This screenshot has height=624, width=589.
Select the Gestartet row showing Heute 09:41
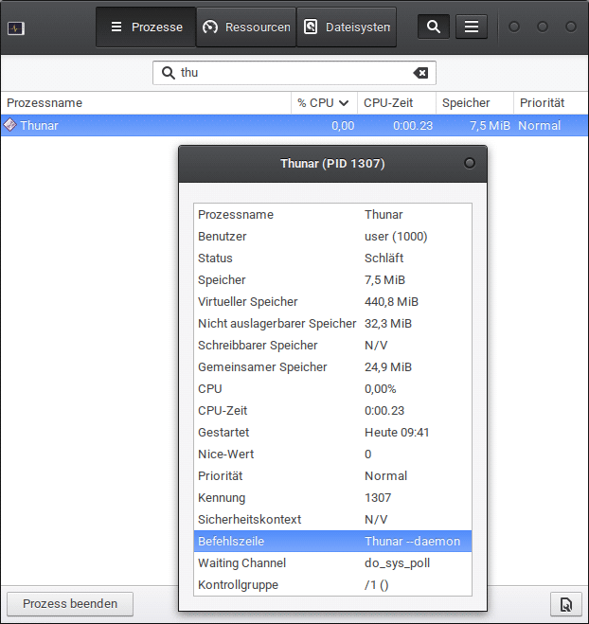(332, 432)
